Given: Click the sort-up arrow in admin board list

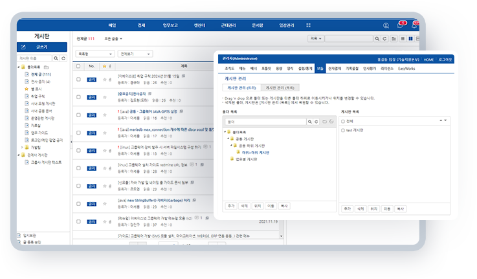Looking at the screenshot, I should (441, 121).
